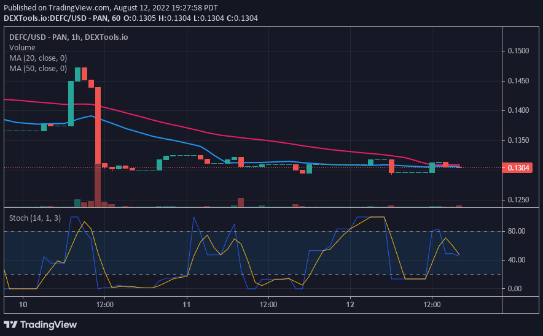Click the TradingView logo icon
The image size is (543, 336).
tap(10, 324)
